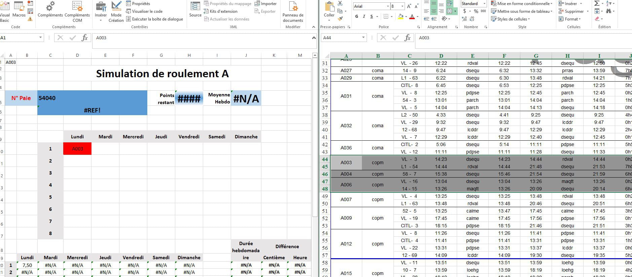Click the record macro icon

pyautogui.click(x=30, y=4)
